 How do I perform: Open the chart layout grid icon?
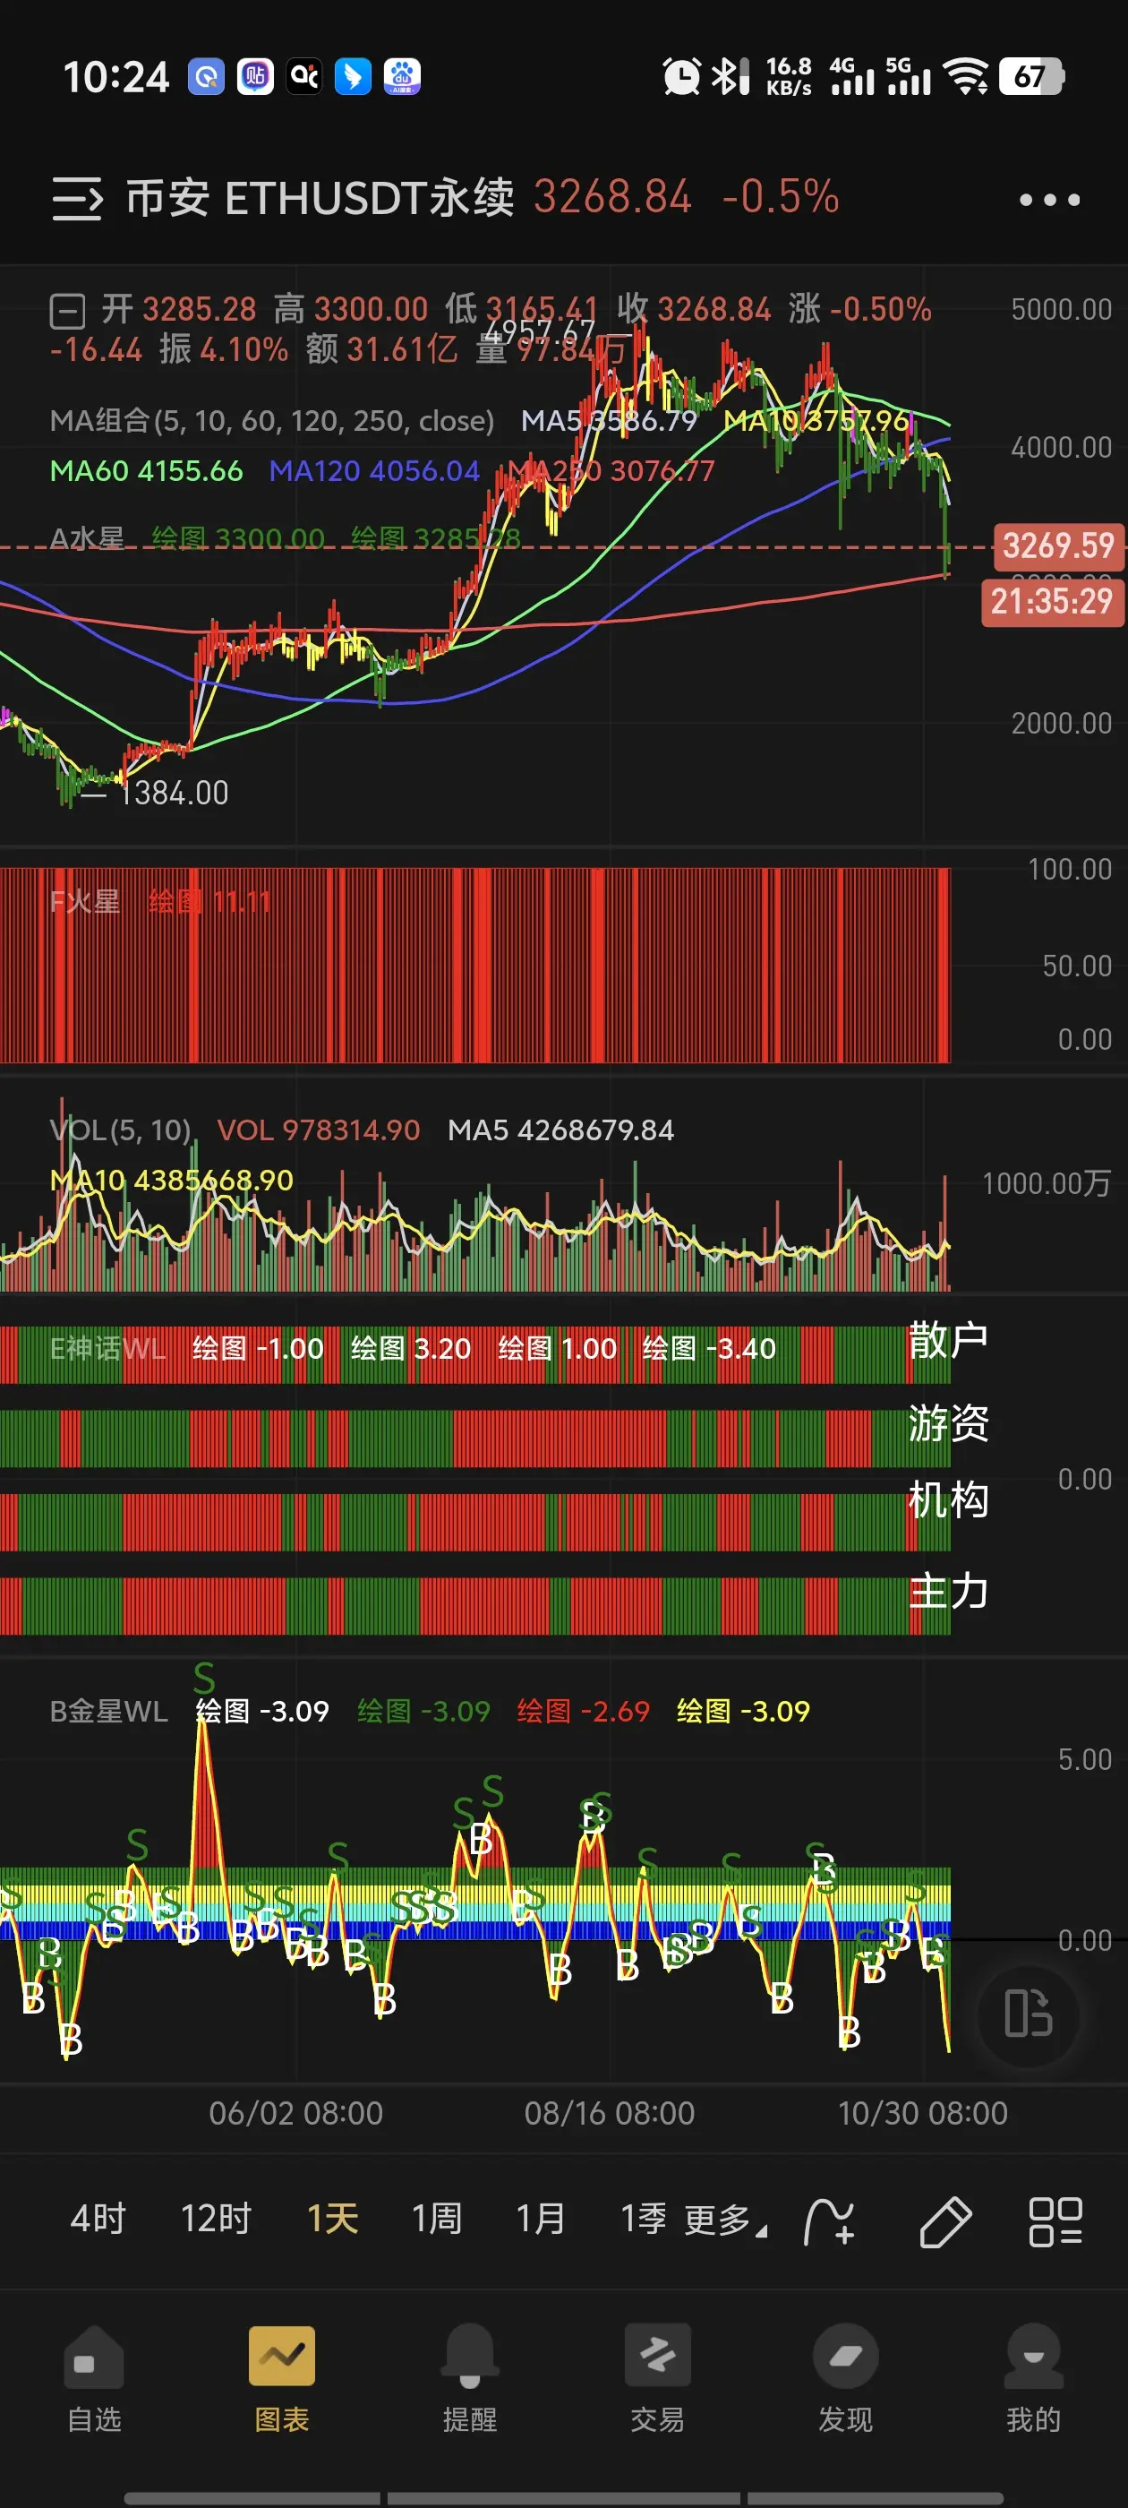pos(1055,2221)
